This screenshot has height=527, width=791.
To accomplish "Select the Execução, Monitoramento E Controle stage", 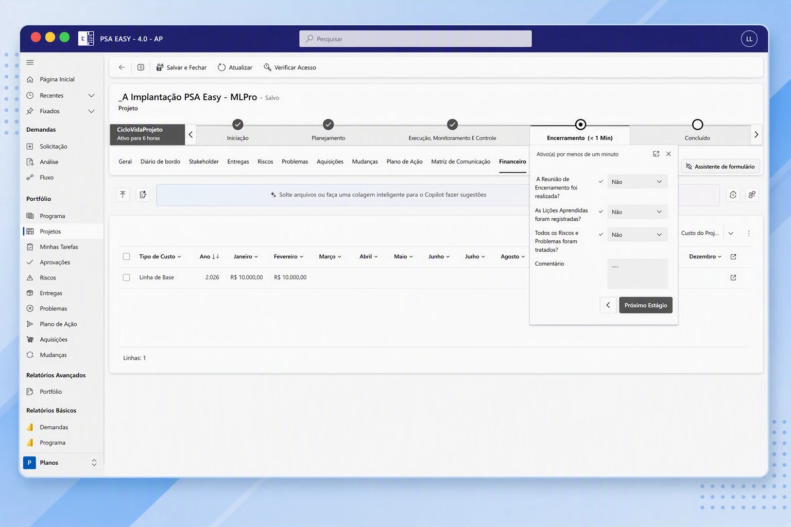I will tap(452, 125).
